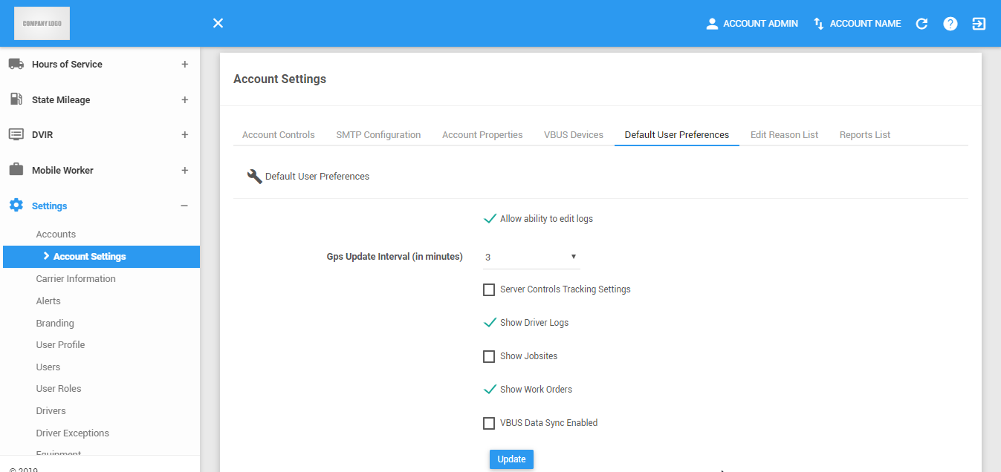Click the Update button
Viewport: 1001px width, 472px height.
[511, 459]
